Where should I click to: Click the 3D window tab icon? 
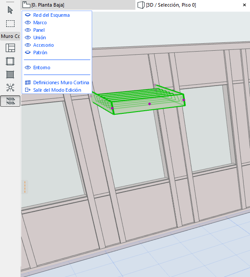(141, 5)
